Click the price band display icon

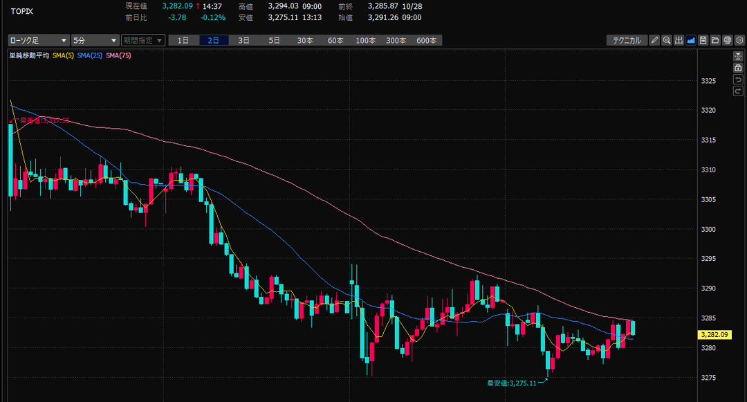[x=679, y=40]
